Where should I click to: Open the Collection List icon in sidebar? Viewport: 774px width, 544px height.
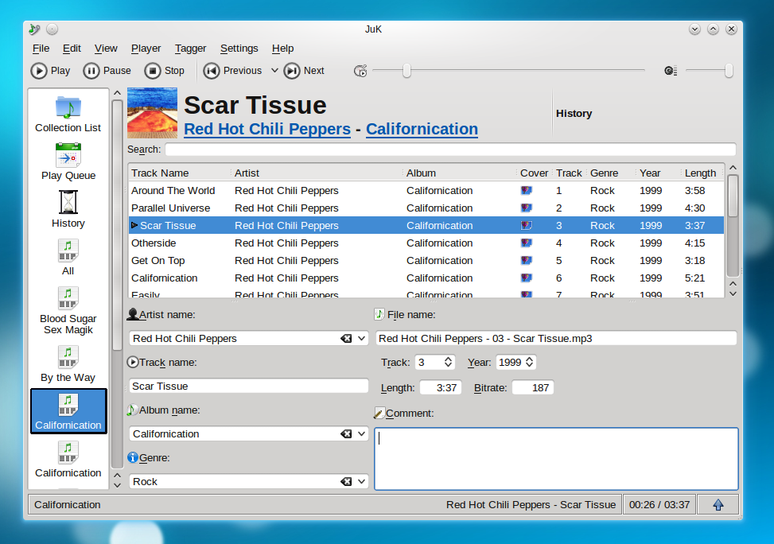tap(68, 107)
